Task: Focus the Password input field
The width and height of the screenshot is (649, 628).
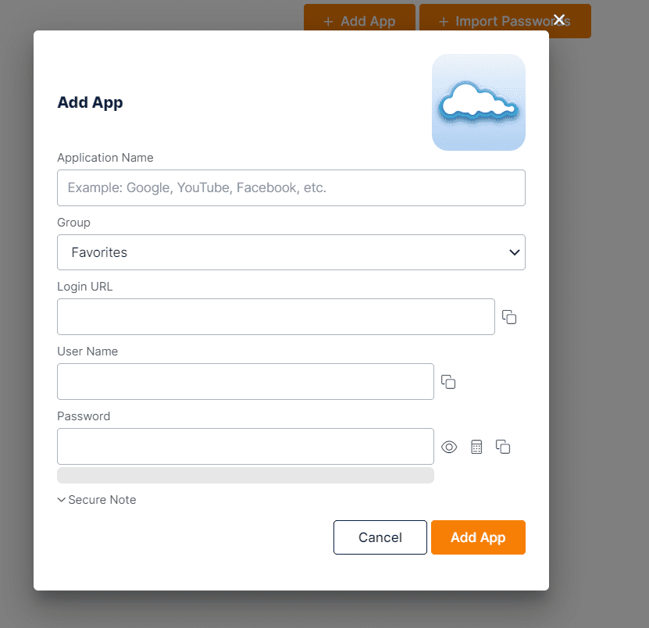Action: tap(245, 446)
